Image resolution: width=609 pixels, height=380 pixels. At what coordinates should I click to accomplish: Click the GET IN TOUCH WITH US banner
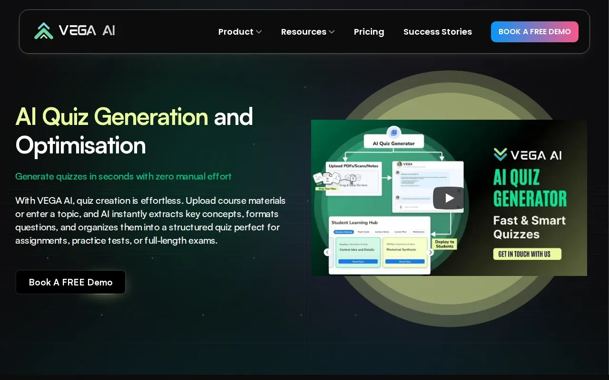click(527, 254)
